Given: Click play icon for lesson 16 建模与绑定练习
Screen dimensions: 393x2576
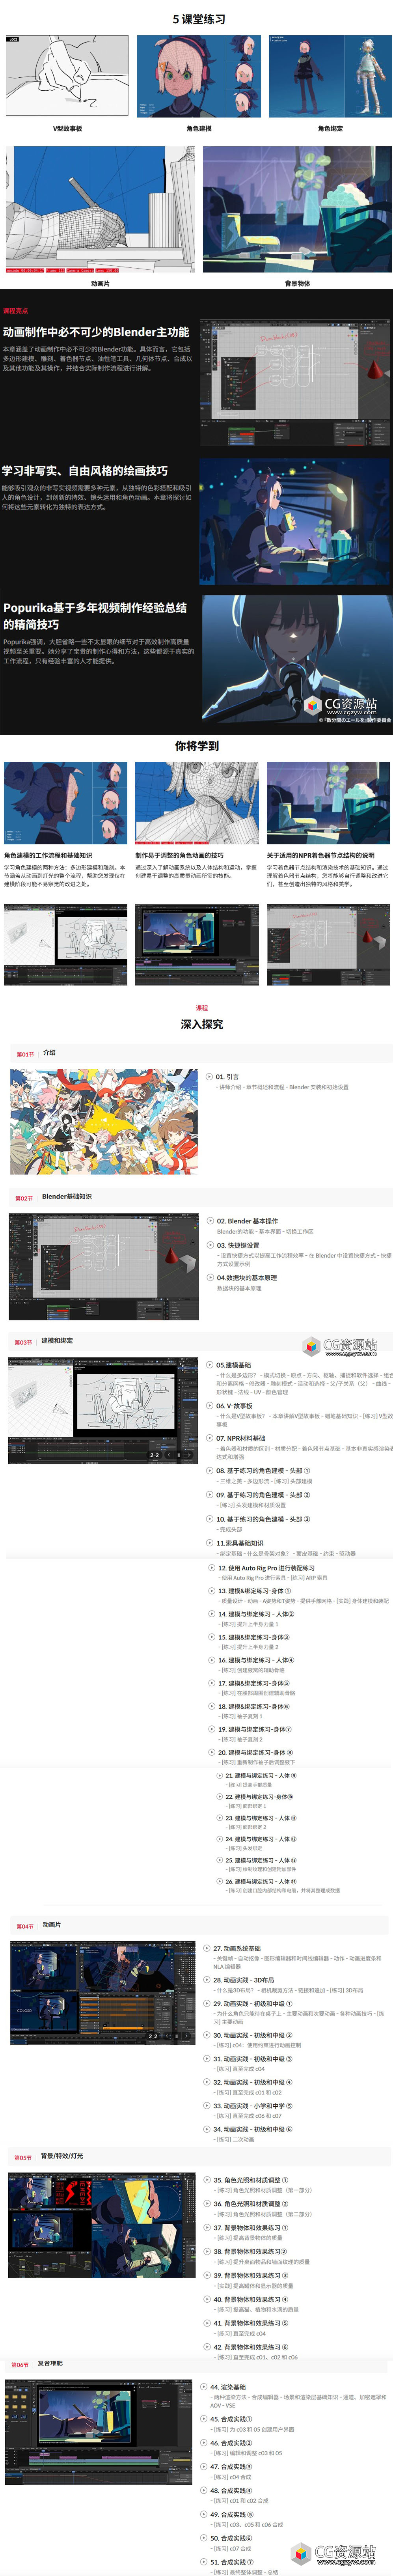Looking at the screenshot, I should [212, 1660].
